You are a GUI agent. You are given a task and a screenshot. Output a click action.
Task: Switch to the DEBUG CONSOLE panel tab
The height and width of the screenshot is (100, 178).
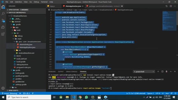click(x=71, y=72)
